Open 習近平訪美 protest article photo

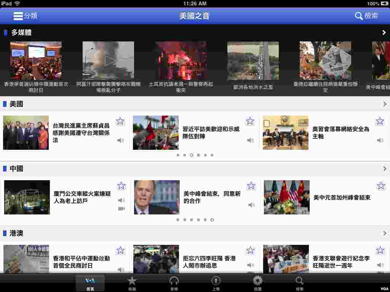[156, 133]
